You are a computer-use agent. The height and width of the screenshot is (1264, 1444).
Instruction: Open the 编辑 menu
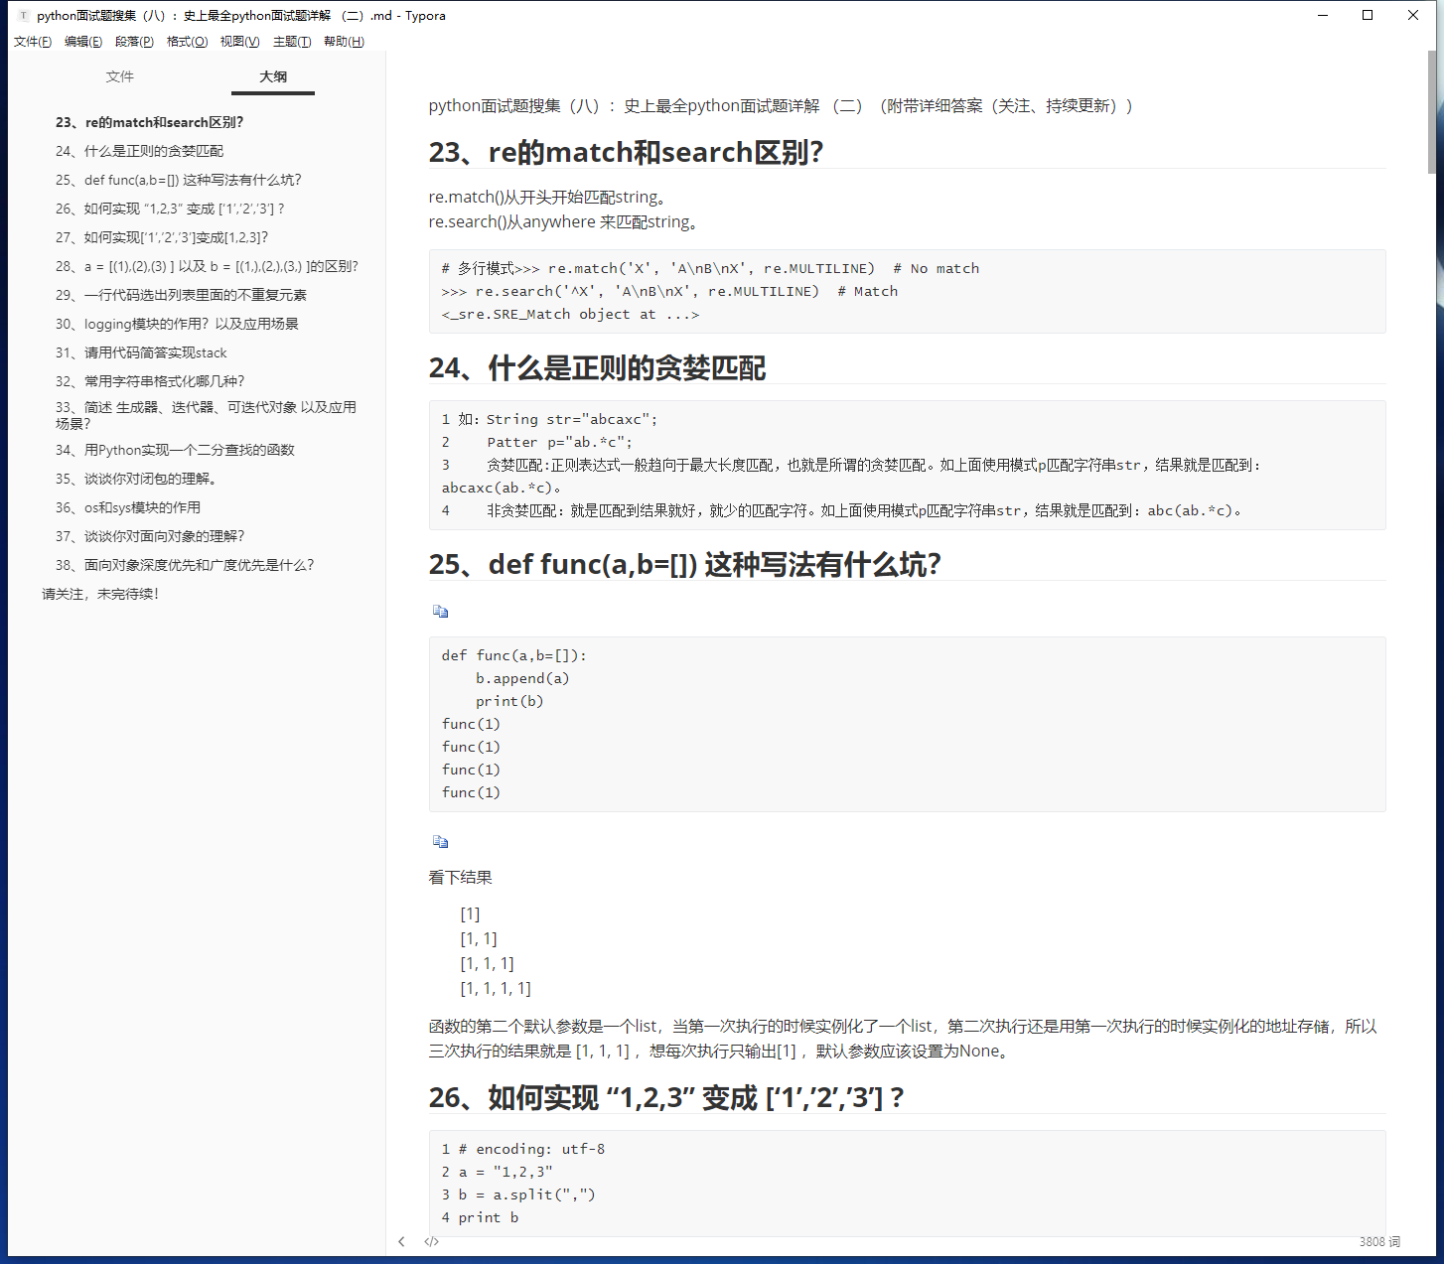coord(83,41)
